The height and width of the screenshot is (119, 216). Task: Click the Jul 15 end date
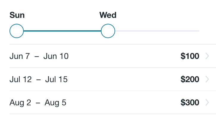(x=56, y=79)
